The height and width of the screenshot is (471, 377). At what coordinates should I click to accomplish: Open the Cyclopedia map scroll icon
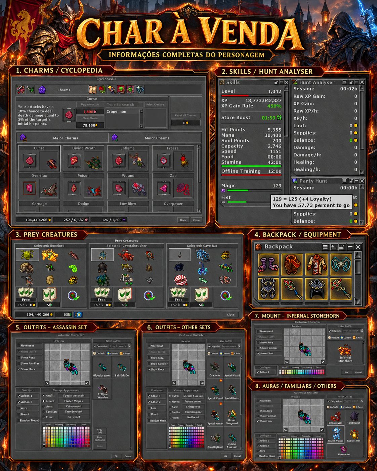(x=93, y=89)
